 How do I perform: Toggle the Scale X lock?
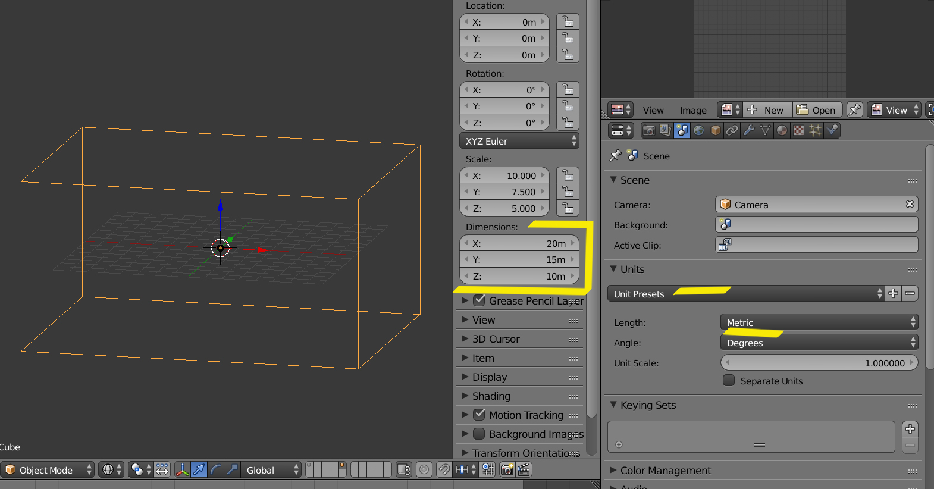pos(568,175)
